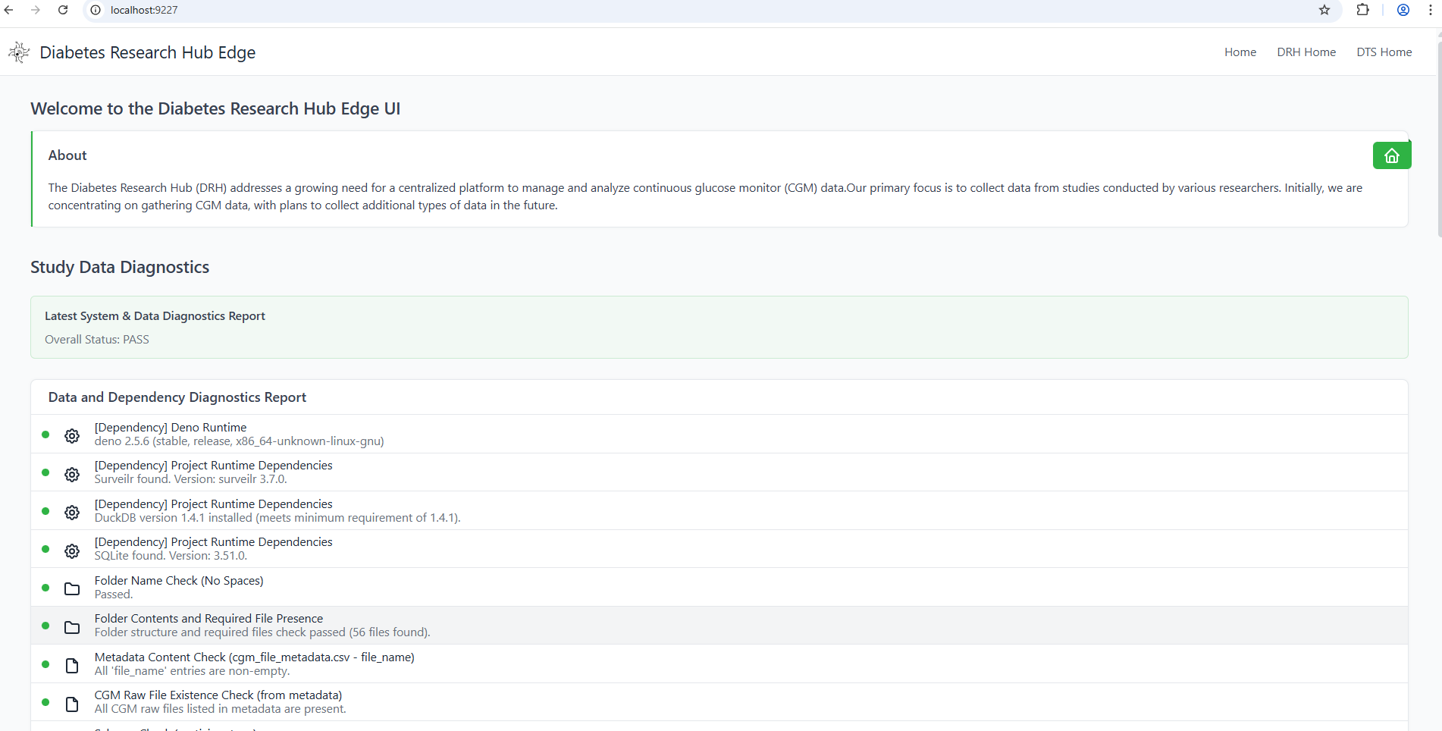Click the gear icon beside DuckDB version entry

pyautogui.click(x=72, y=513)
